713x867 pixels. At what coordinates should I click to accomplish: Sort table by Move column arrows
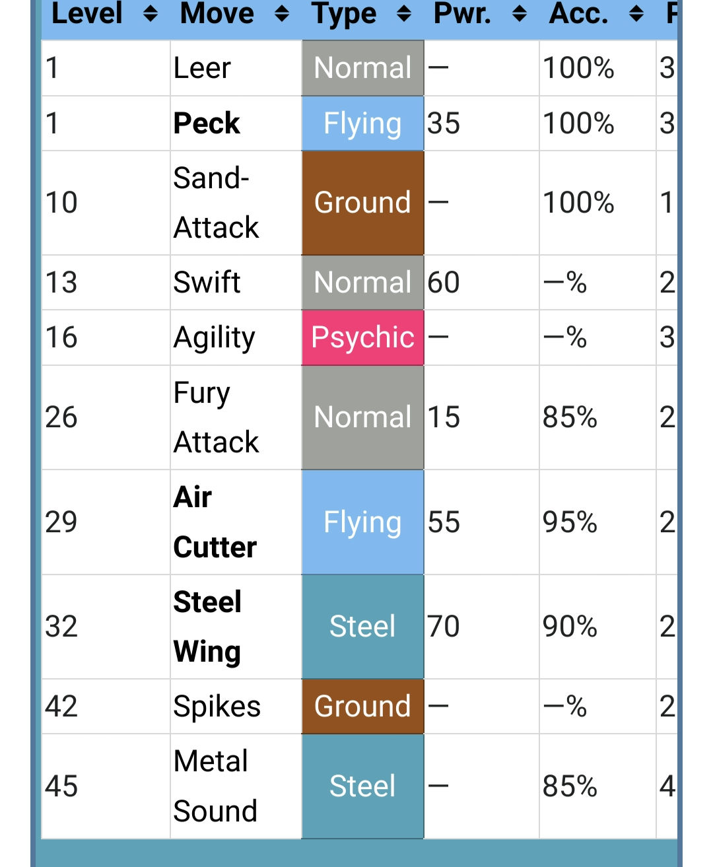[282, 14]
